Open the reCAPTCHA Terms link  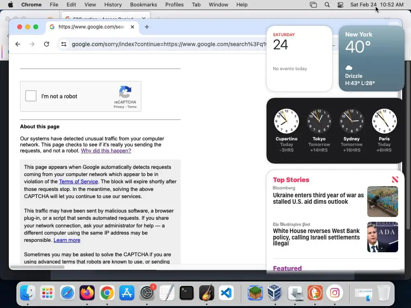[x=132, y=107]
